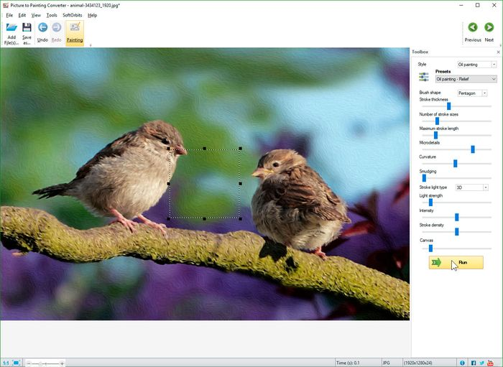Open the Facebook icon in status bar
Image resolution: width=503 pixels, height=367 pixels.
pos(474,363)
